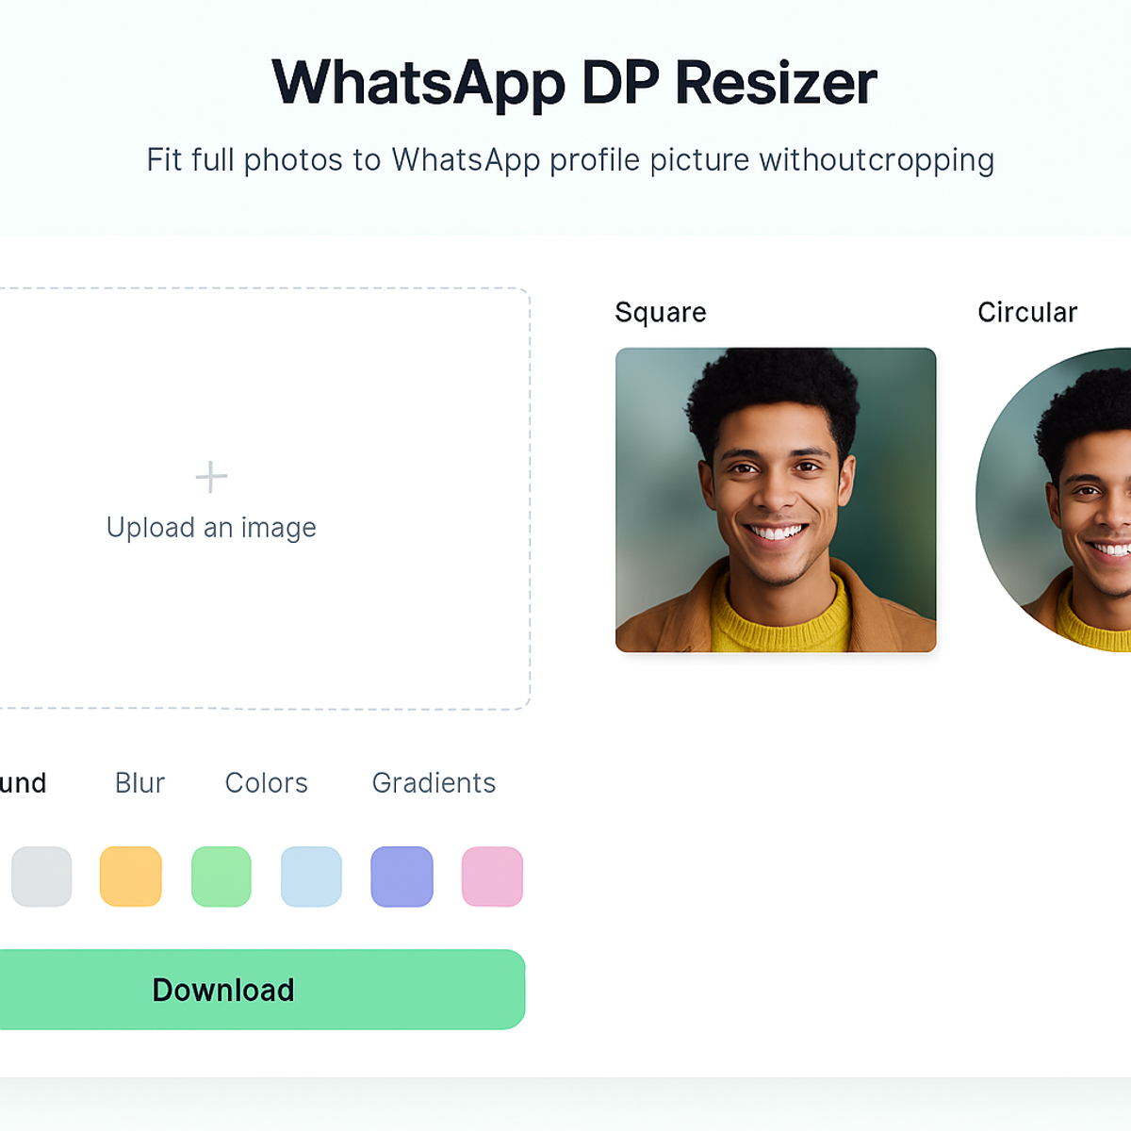Pick the pink color swatch
This screenshot has height=1131, width=1131.
pos(492,877)
